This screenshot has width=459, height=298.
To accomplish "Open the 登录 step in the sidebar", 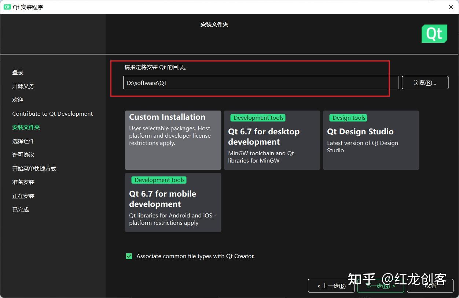I will point(18,72).
